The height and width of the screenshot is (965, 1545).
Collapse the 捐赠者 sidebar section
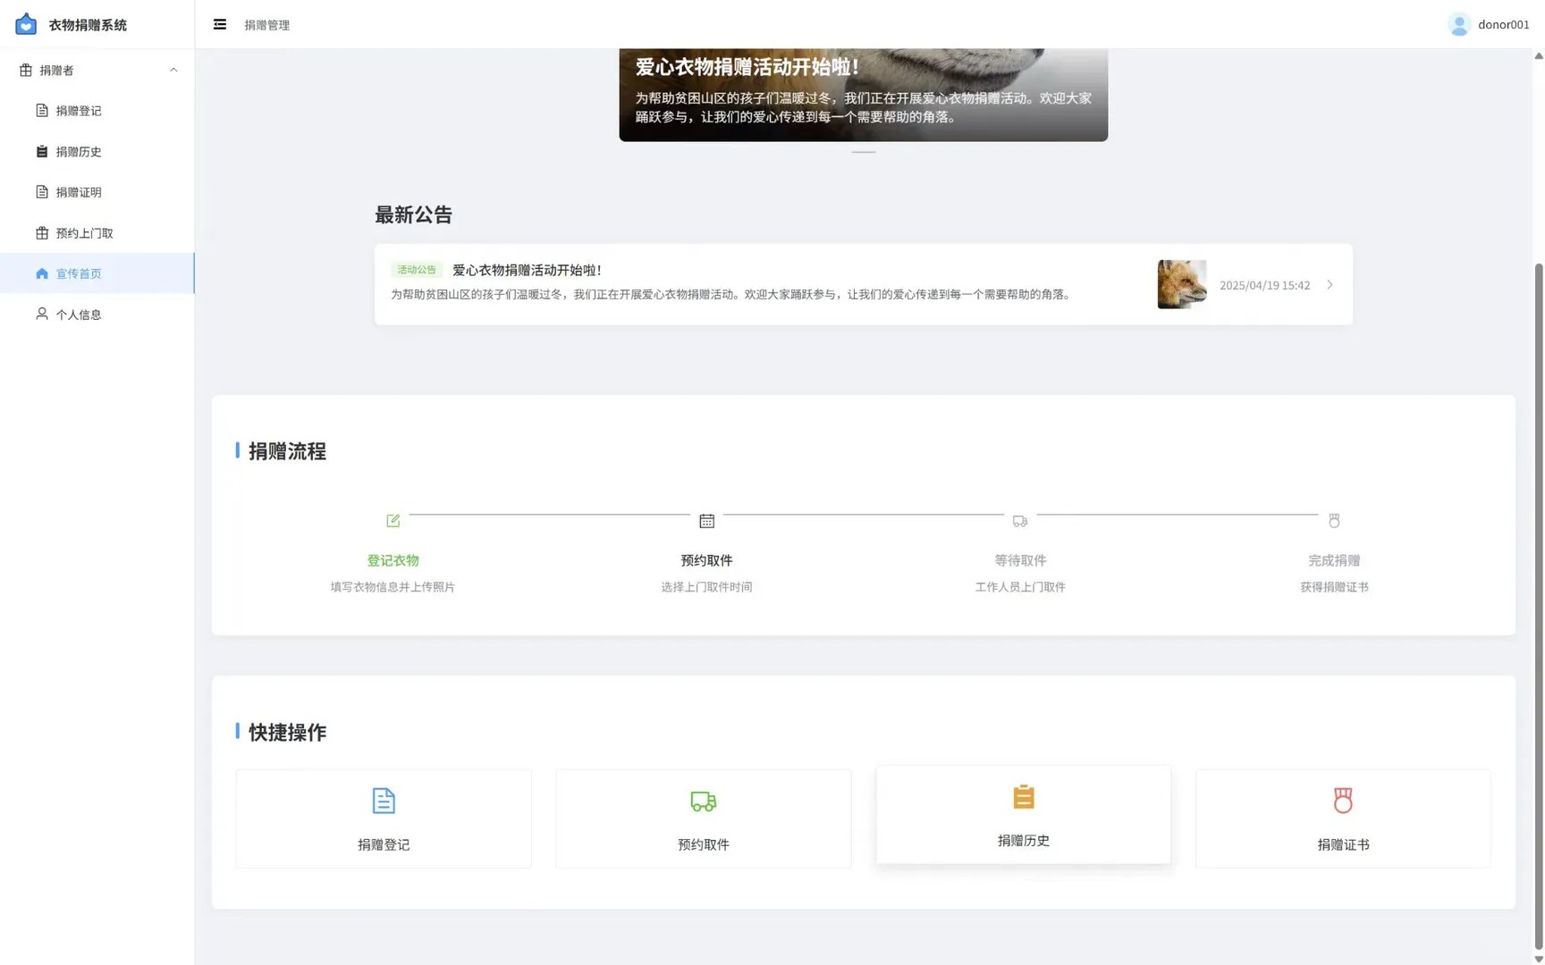173,70
